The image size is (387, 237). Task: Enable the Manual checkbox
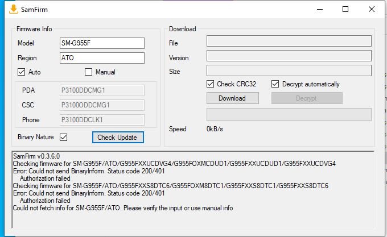click(88, 72)
